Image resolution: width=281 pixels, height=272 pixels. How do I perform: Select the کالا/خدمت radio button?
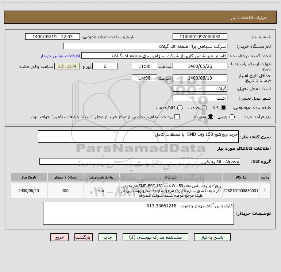[180, 108]
